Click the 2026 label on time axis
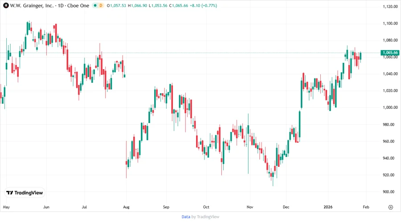401x222 pixels. (x=328, y=207)
